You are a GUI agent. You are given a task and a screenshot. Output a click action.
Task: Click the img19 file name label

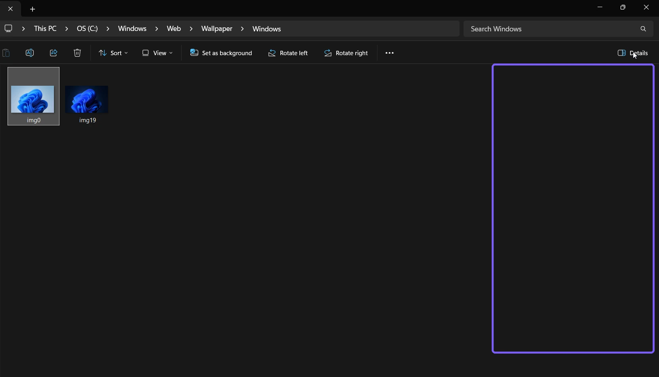pyautogui.click(x=88, y=120)
